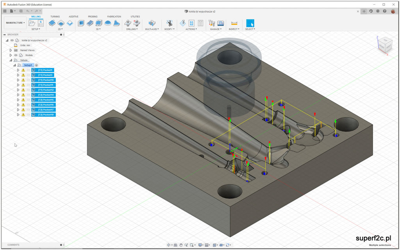Click the Post Process G1 G2 icon

pyautogui.click(x=191, y=23)
